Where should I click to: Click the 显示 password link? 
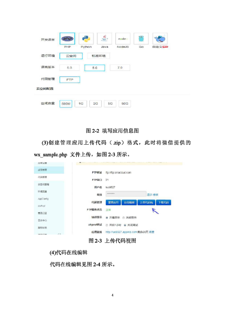tap(150, 195)
